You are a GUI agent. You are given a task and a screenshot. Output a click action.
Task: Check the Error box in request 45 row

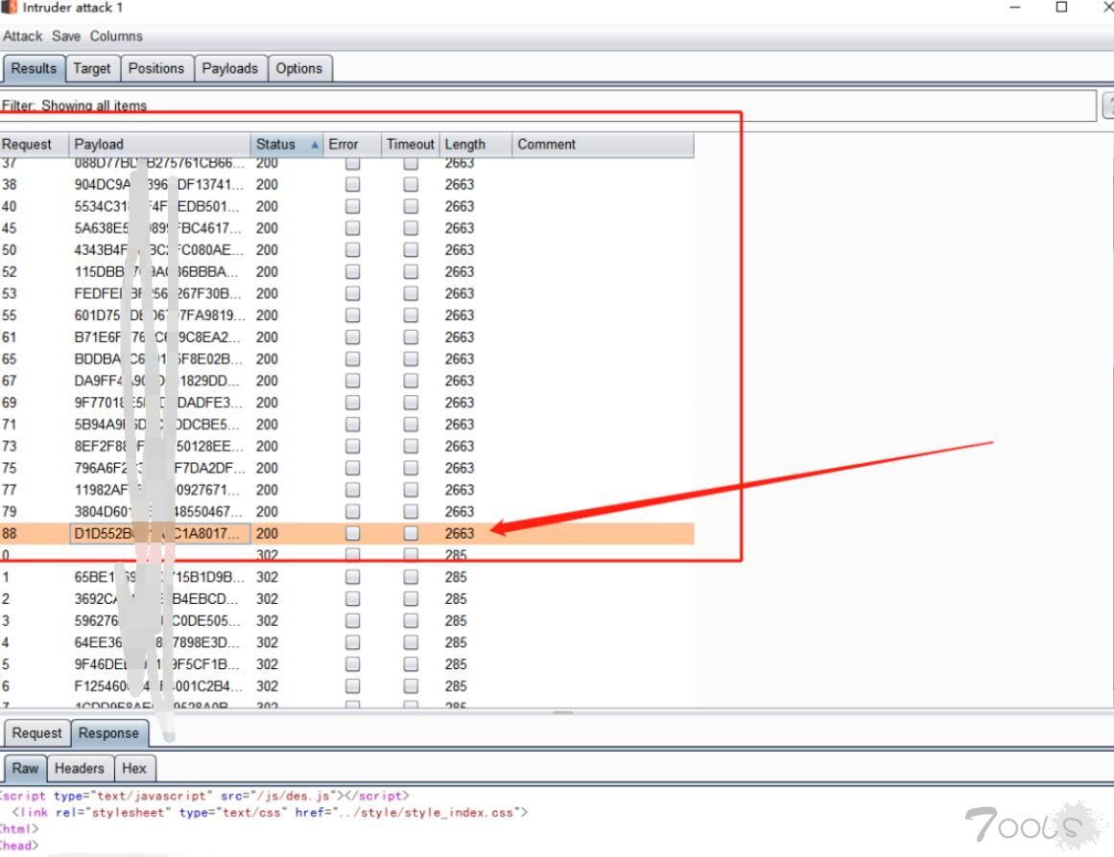pyautogui.click(x=352, y=228)
